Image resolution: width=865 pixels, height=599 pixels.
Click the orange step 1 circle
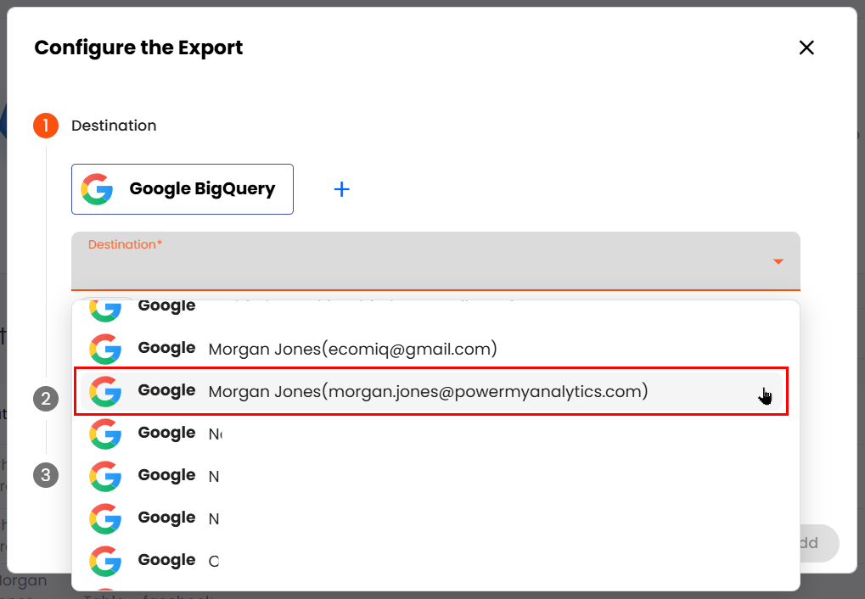tap(46, 126)
